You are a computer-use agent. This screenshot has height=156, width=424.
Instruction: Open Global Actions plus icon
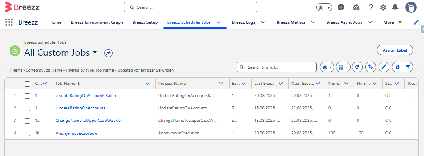pos(341,7)
